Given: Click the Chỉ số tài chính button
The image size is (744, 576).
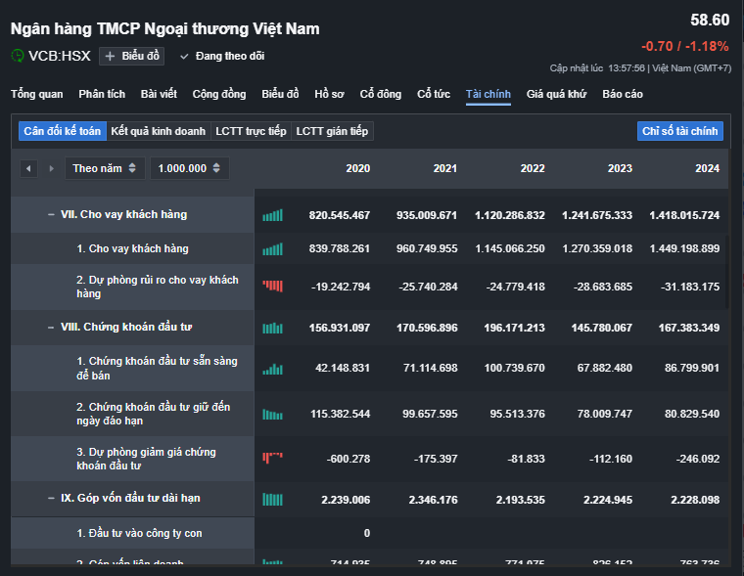Looking at the screenshot, I should pyautogui.click(x=680, y=131).
